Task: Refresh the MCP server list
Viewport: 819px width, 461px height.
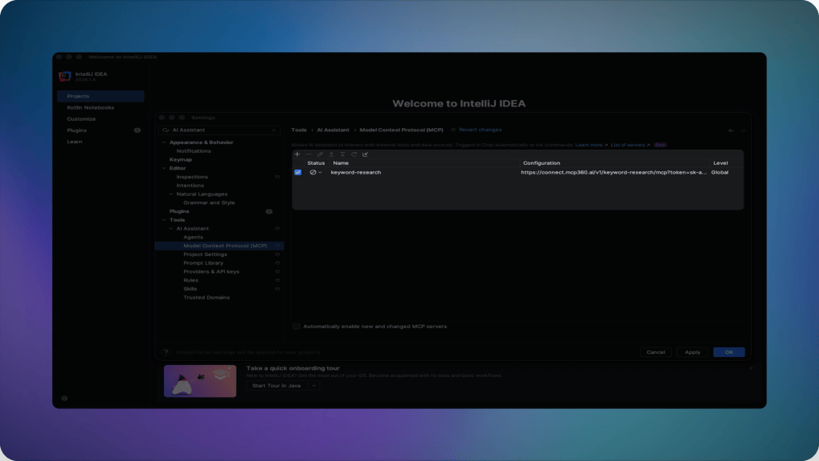Action: click(x=354, y=154)
